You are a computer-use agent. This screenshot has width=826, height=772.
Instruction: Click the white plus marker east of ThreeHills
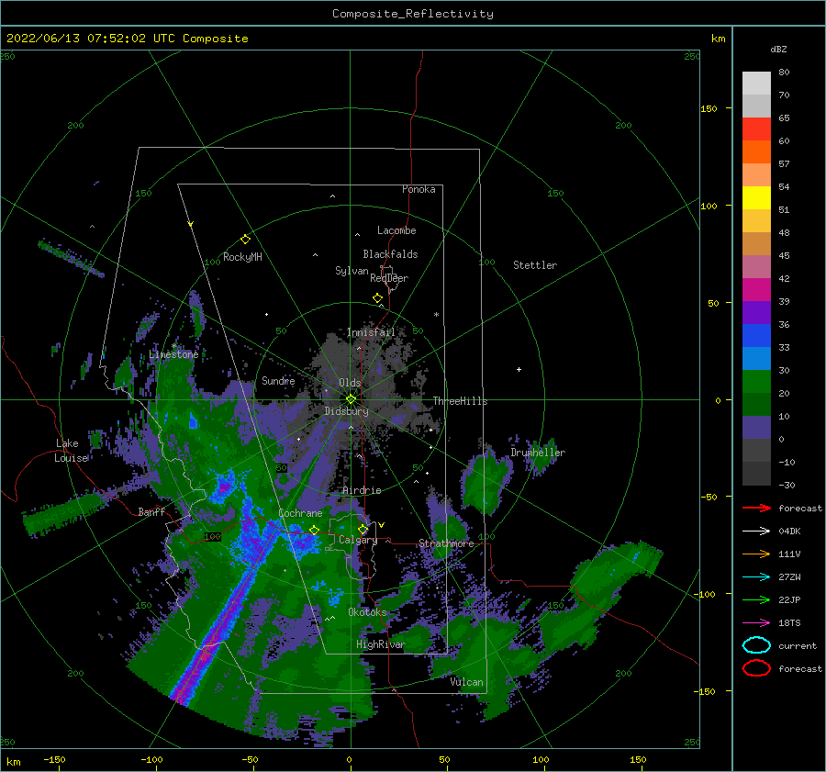coord(519,369)
